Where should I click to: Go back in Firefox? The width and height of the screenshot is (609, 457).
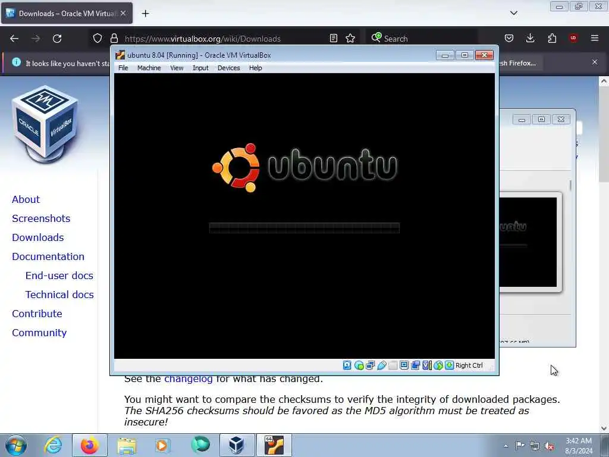click(x=14, y=39)
